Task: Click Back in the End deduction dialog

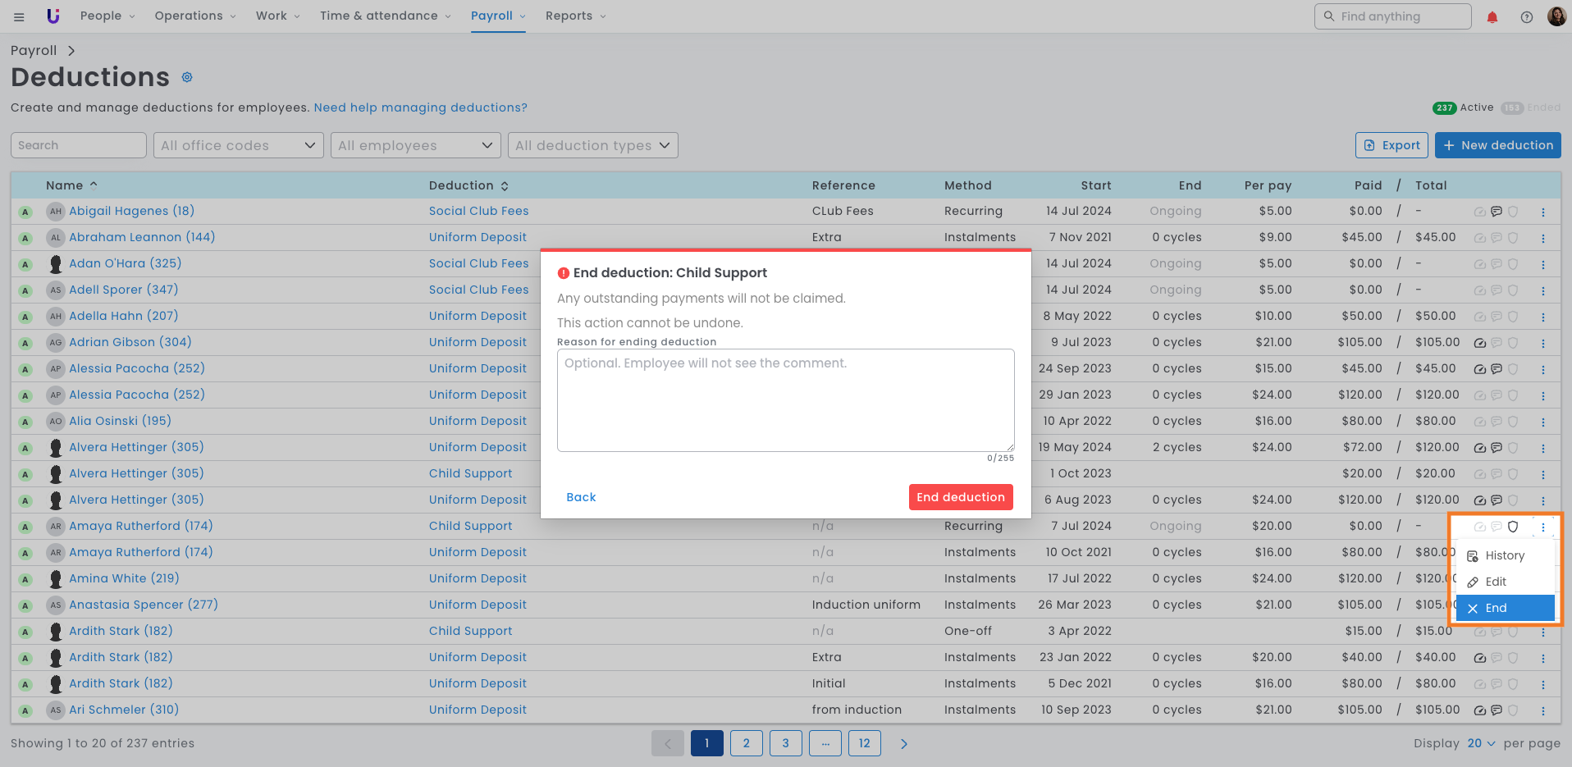Action: pyautogui.click(x=581, y=497)
